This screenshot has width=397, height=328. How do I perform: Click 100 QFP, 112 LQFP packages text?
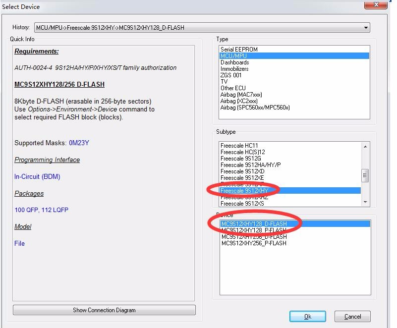tap(41, 210)
